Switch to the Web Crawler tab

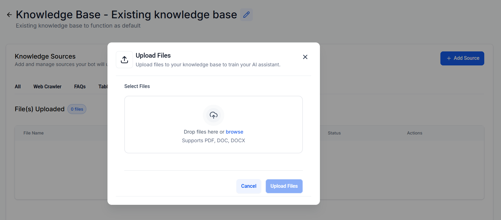click(47, 86)
